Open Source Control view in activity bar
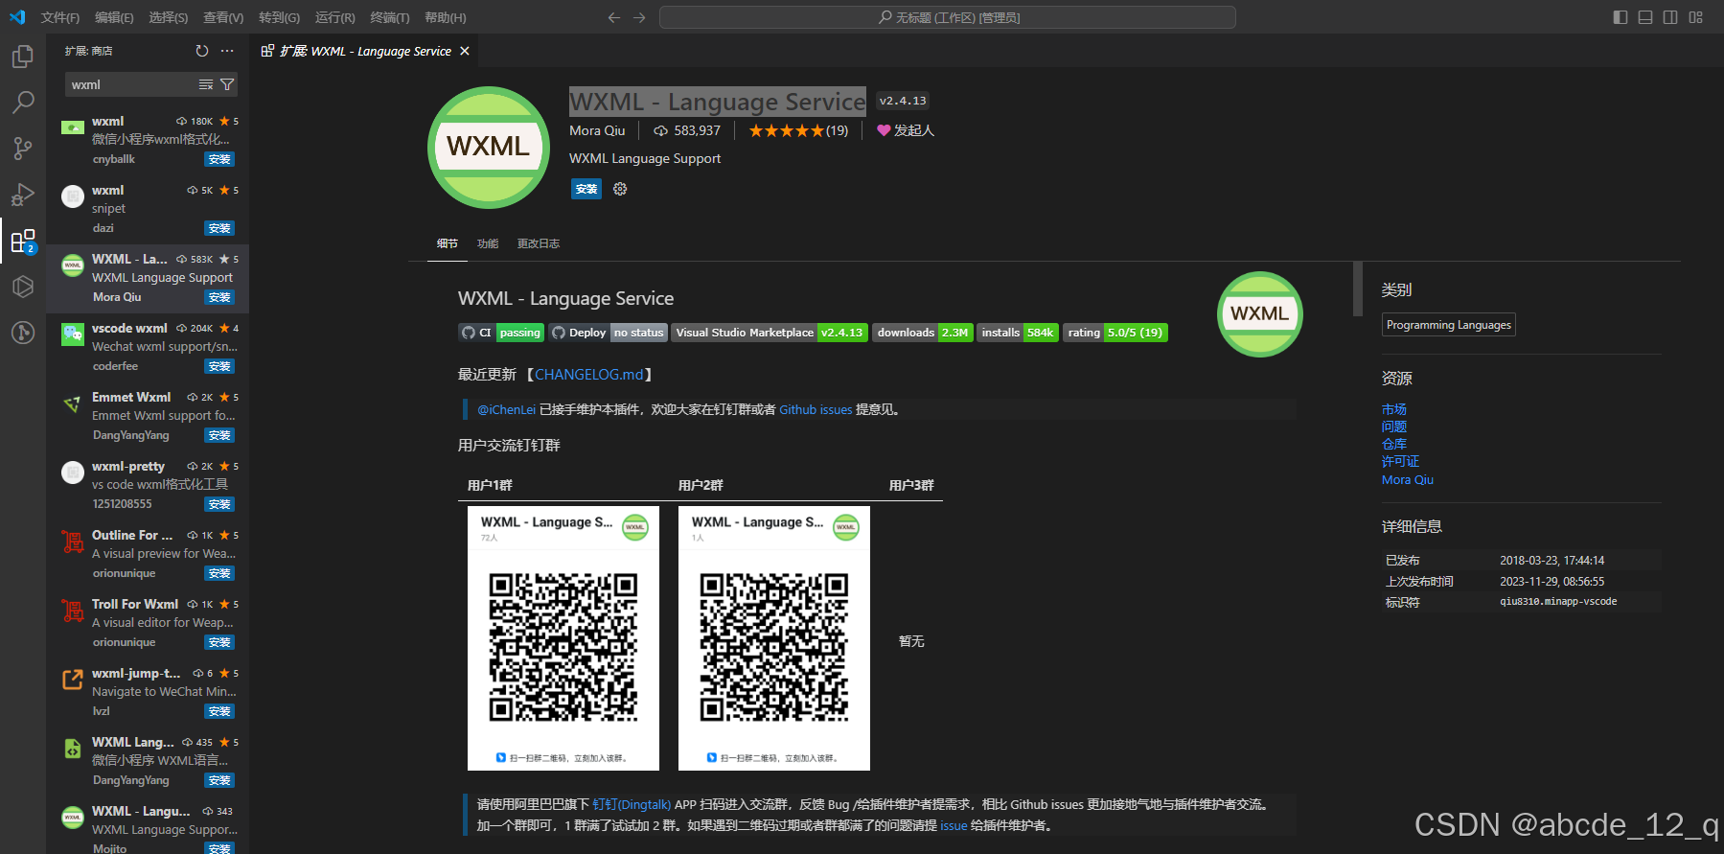The image size is (1724, 854). click(x=23, y=149)
